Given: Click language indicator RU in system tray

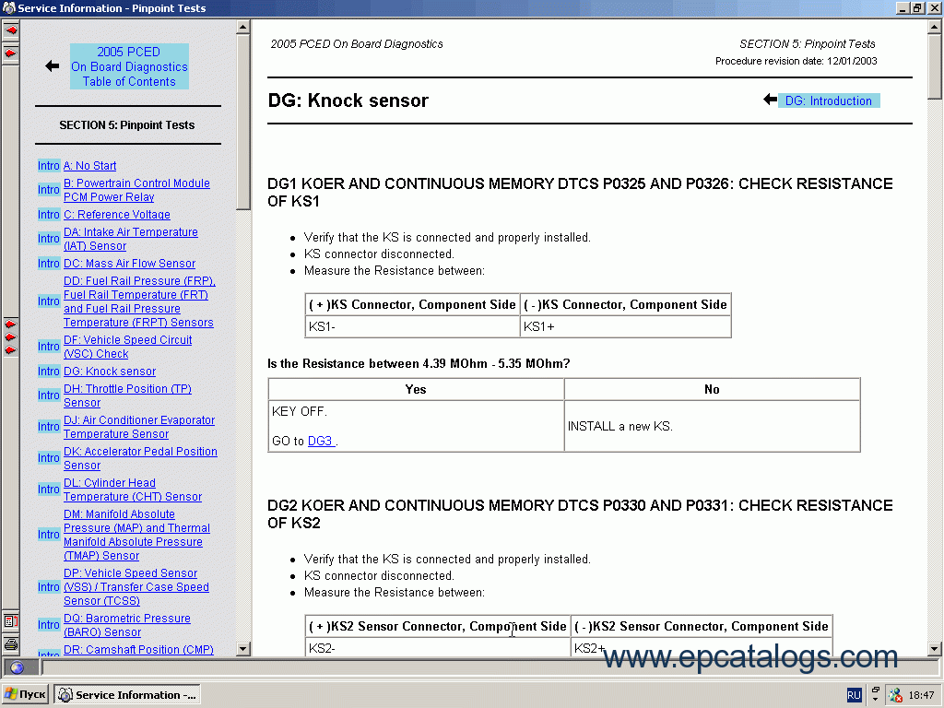Looking at the screenshot, I should click(x=854, y=695).
